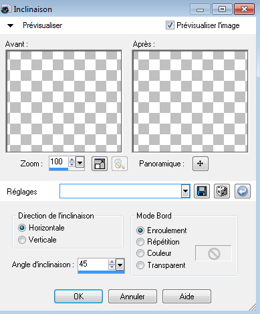The width and height of the screenshot is (260, 314).
Task: Collapse the Prévisualiser preview section triangle
Action: pyautogui.click(x=10, y=25)
